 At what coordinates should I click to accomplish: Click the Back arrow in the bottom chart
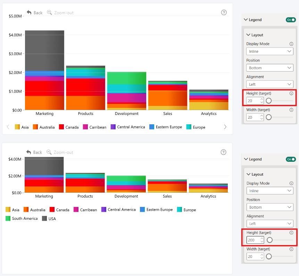coord(28,152)
